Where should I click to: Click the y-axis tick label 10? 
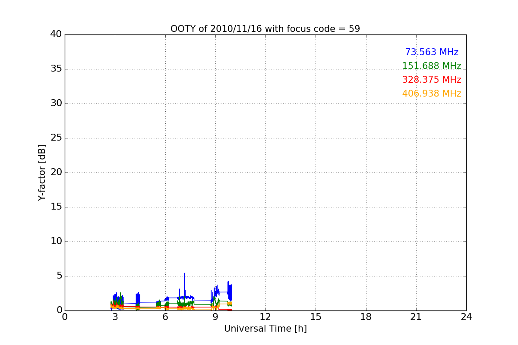point(56,241)
